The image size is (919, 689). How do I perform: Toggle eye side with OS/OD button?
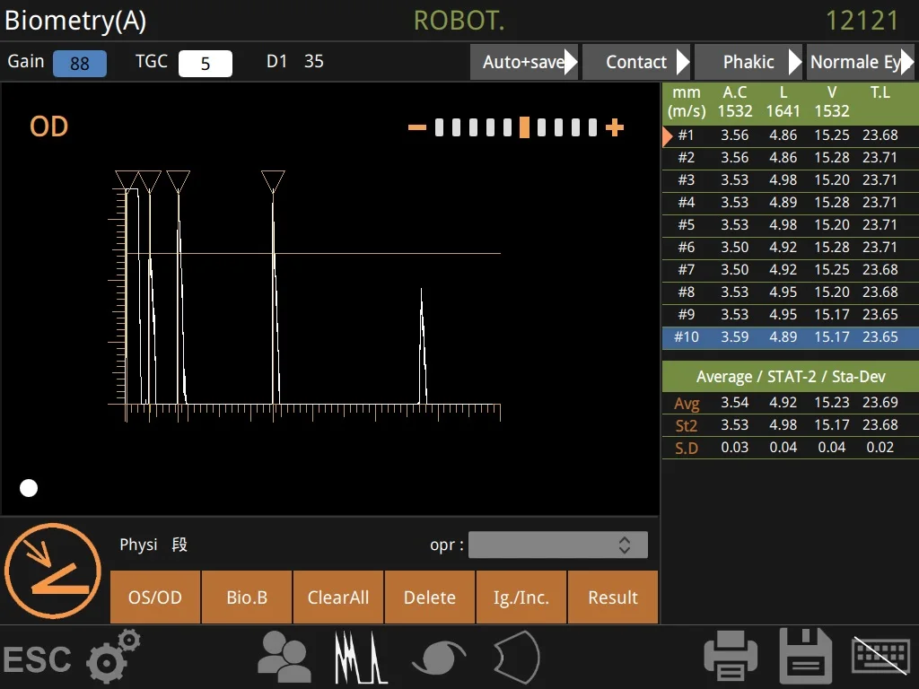[155, 597]
